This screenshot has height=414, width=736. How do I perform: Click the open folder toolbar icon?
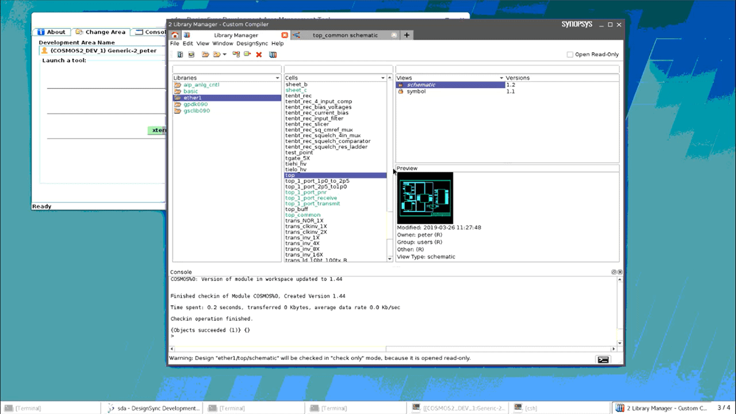click(x=205, y=55)
